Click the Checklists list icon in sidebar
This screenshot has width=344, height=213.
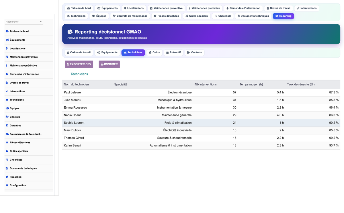point(7,160)
